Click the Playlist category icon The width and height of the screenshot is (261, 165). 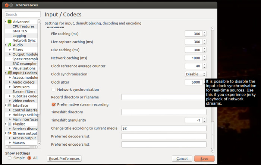[10, 124]
